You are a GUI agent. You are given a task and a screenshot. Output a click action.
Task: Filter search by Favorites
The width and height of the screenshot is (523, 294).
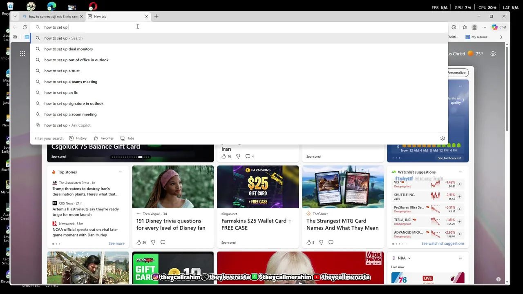click(x=103, y=138)
